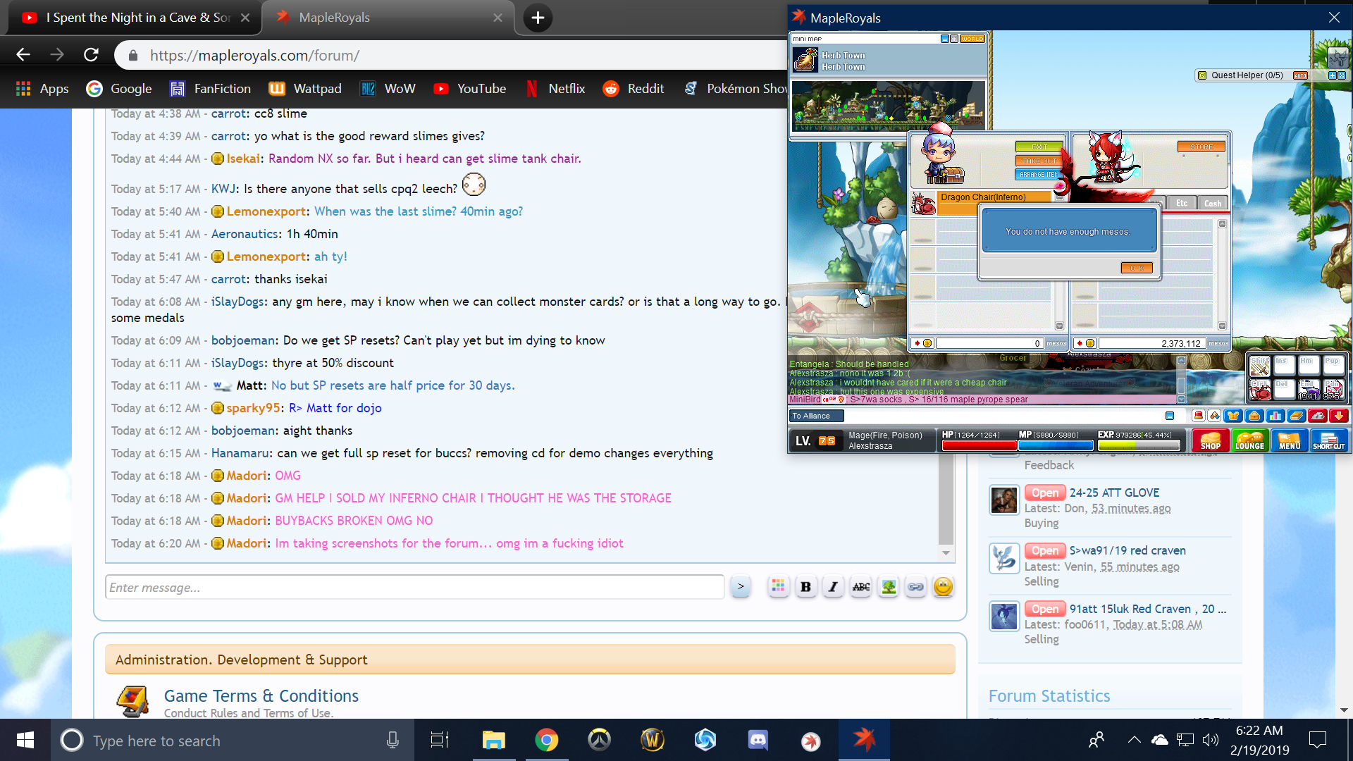Open the game Menu button
The height and width of the screenshot is (761, 1353).
pyautogui.click(x=1289, y=440)
